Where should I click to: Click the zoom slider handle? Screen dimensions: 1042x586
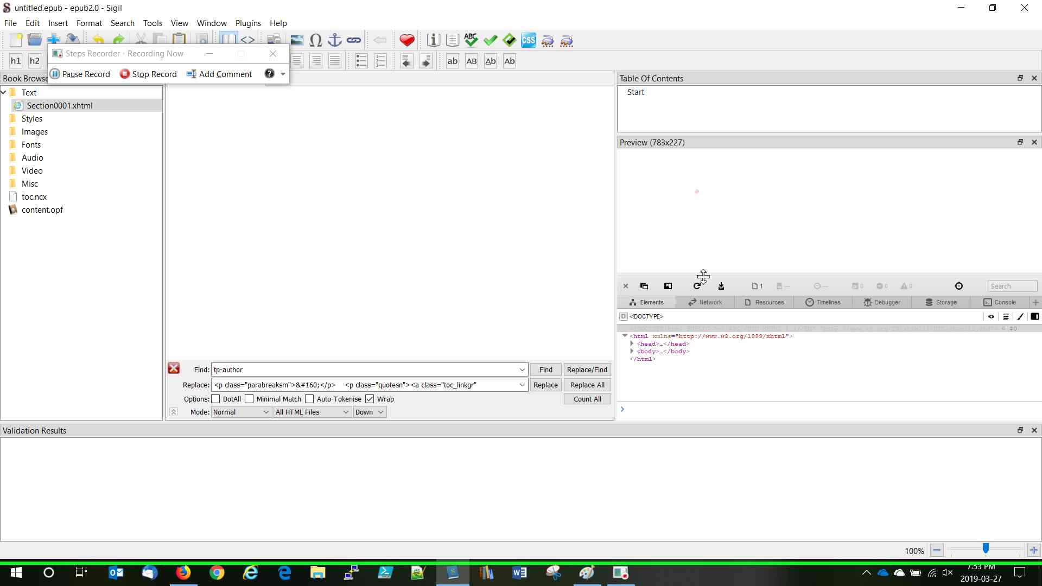click(x=986, y=549)
